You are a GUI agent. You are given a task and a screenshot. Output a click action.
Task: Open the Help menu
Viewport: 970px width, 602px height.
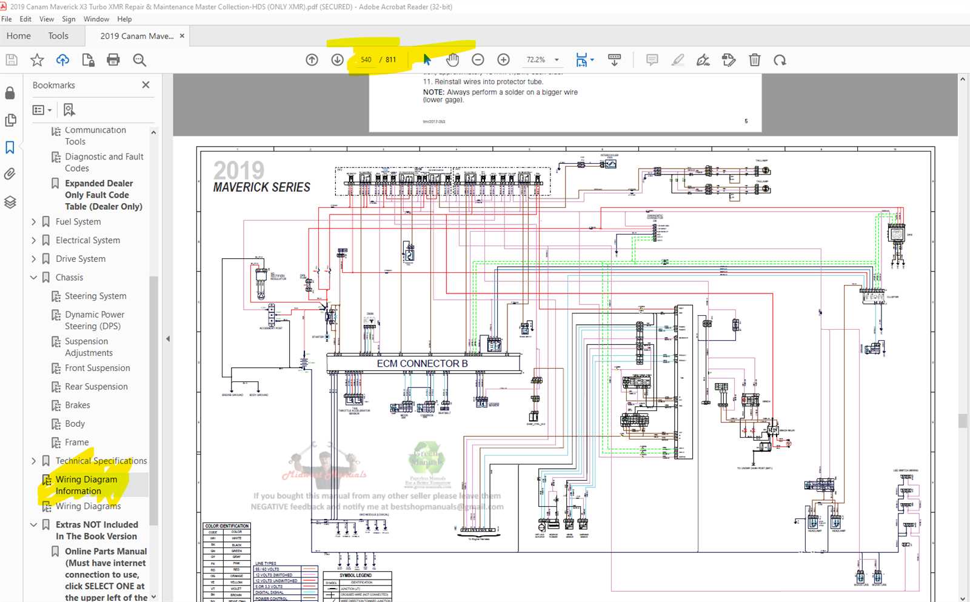124,19
